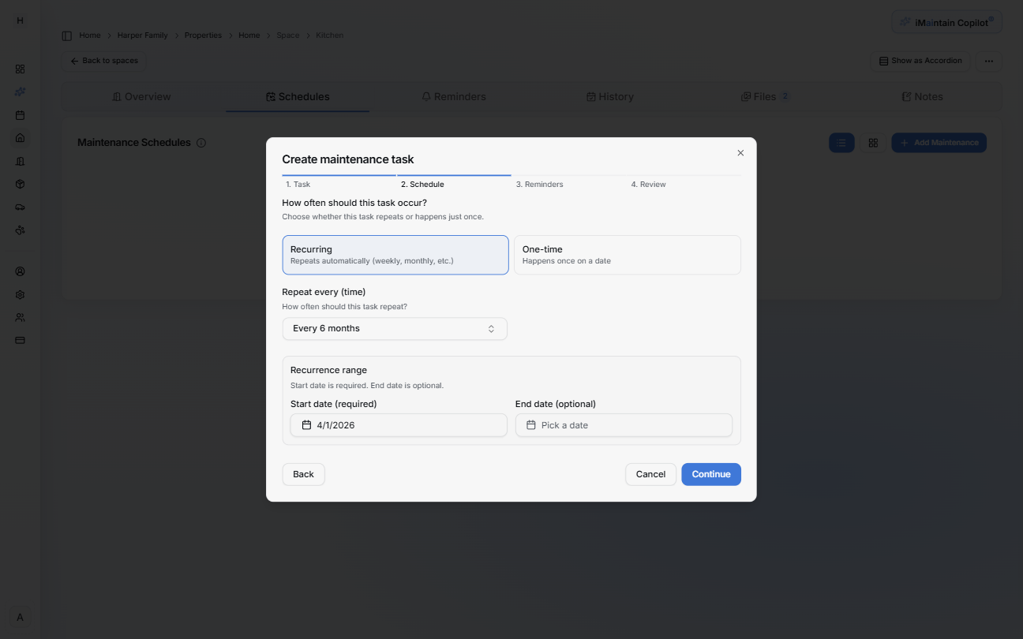Click Back to spaces link
Viewport: 1023px width, 639px height.
[103, 61]
